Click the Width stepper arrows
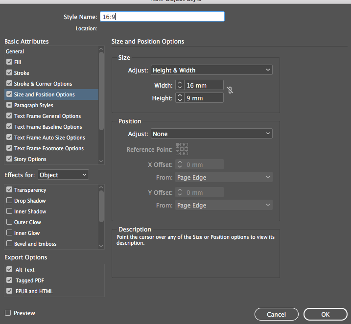The height and width of the screenshot is (324, 351). click(x=180, y=85)
